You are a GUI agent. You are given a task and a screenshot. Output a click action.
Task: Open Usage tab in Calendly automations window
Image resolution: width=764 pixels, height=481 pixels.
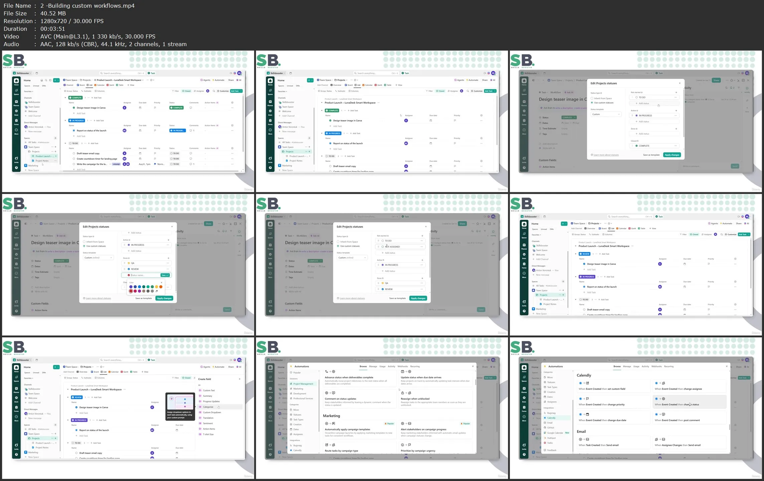coord(636,367)
